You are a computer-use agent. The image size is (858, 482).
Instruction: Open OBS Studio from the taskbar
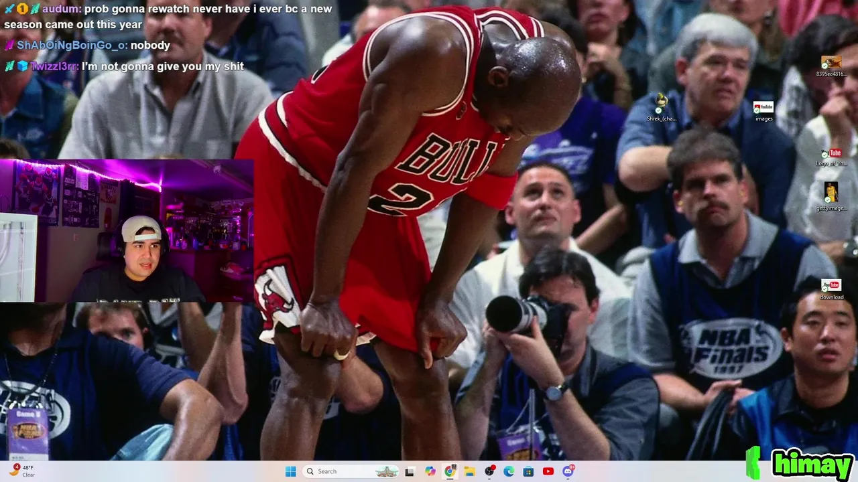point(490,471)
